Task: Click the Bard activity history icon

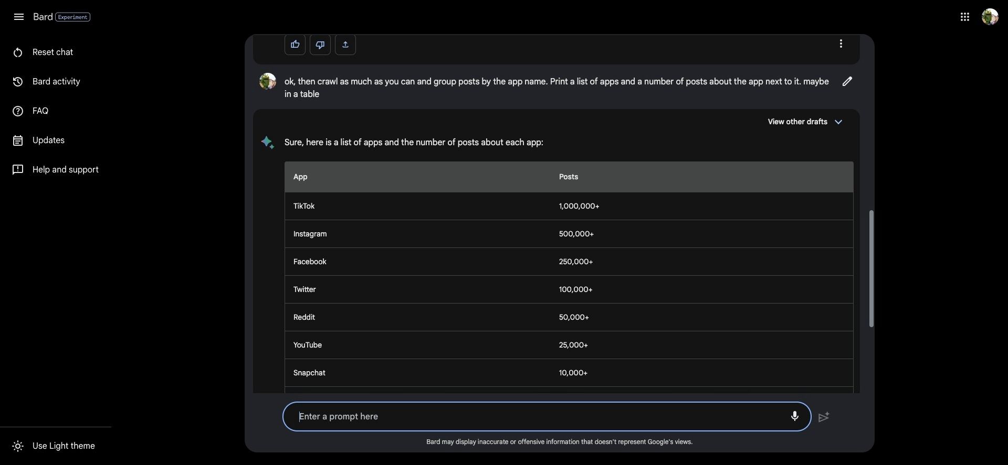Action: tap(18, 82)
